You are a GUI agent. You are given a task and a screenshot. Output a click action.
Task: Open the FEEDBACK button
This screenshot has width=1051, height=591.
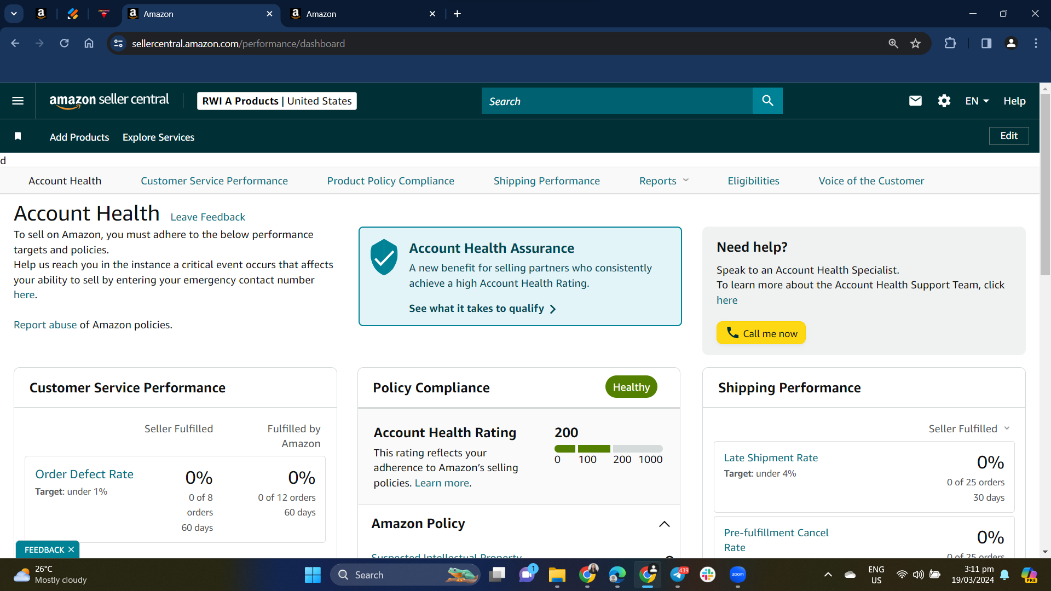(44, 549)
